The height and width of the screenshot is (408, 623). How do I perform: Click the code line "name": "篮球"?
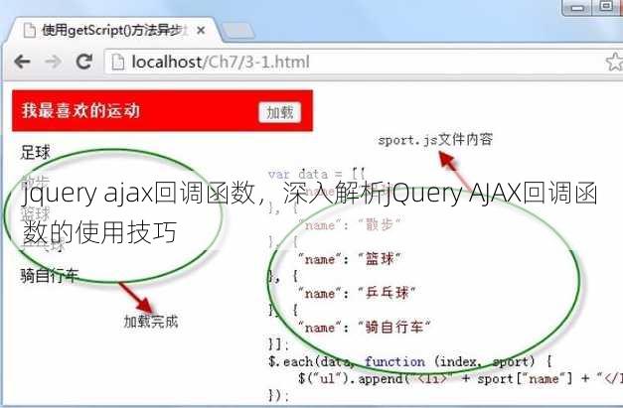[349, 259]
